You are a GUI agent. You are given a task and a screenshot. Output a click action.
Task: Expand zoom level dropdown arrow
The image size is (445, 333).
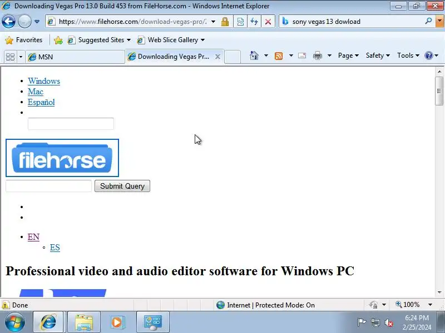click(430, 305)
